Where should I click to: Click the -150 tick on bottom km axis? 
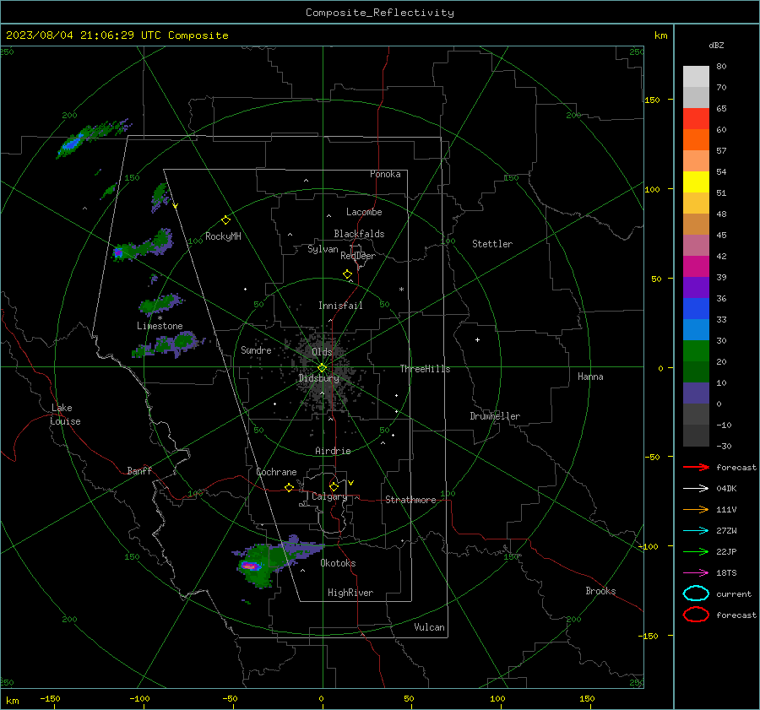tap(50, 698)
